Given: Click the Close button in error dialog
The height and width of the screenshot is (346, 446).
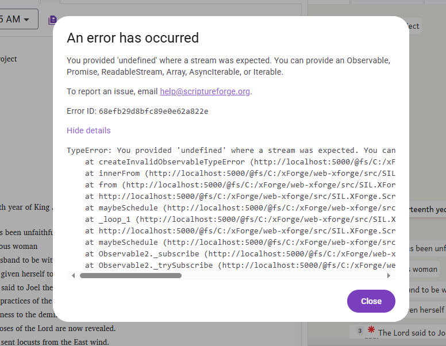Looking at the screenshot, I should [371, 301].
